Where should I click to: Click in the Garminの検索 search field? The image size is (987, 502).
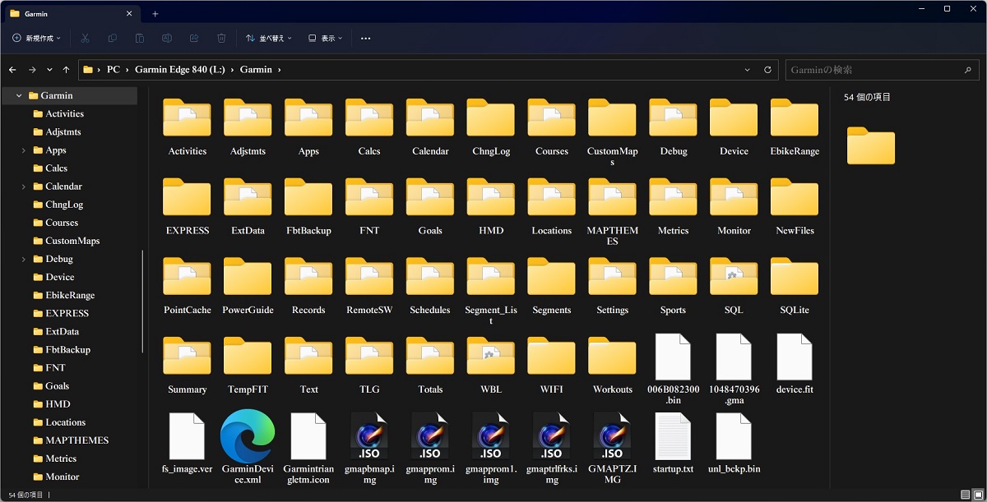[883, 70]
